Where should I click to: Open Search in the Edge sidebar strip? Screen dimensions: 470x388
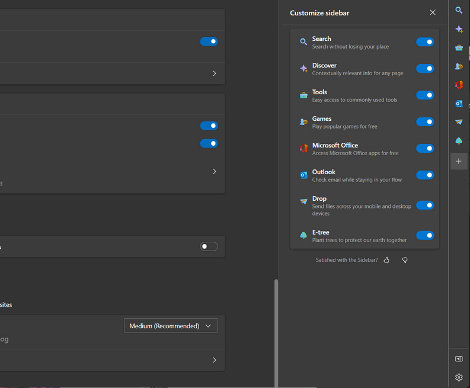(459, 10)
